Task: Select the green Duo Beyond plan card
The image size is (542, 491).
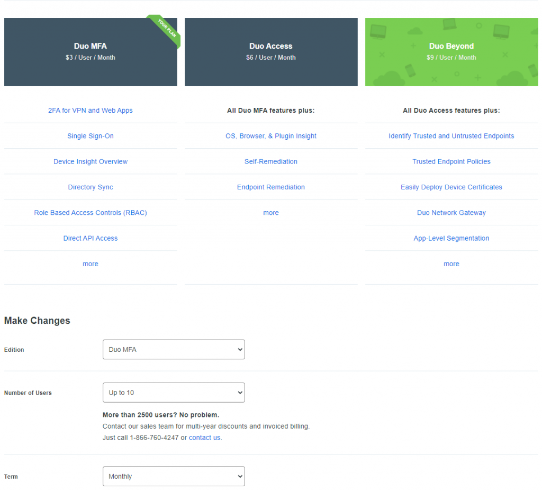Action: coord(451,52)
